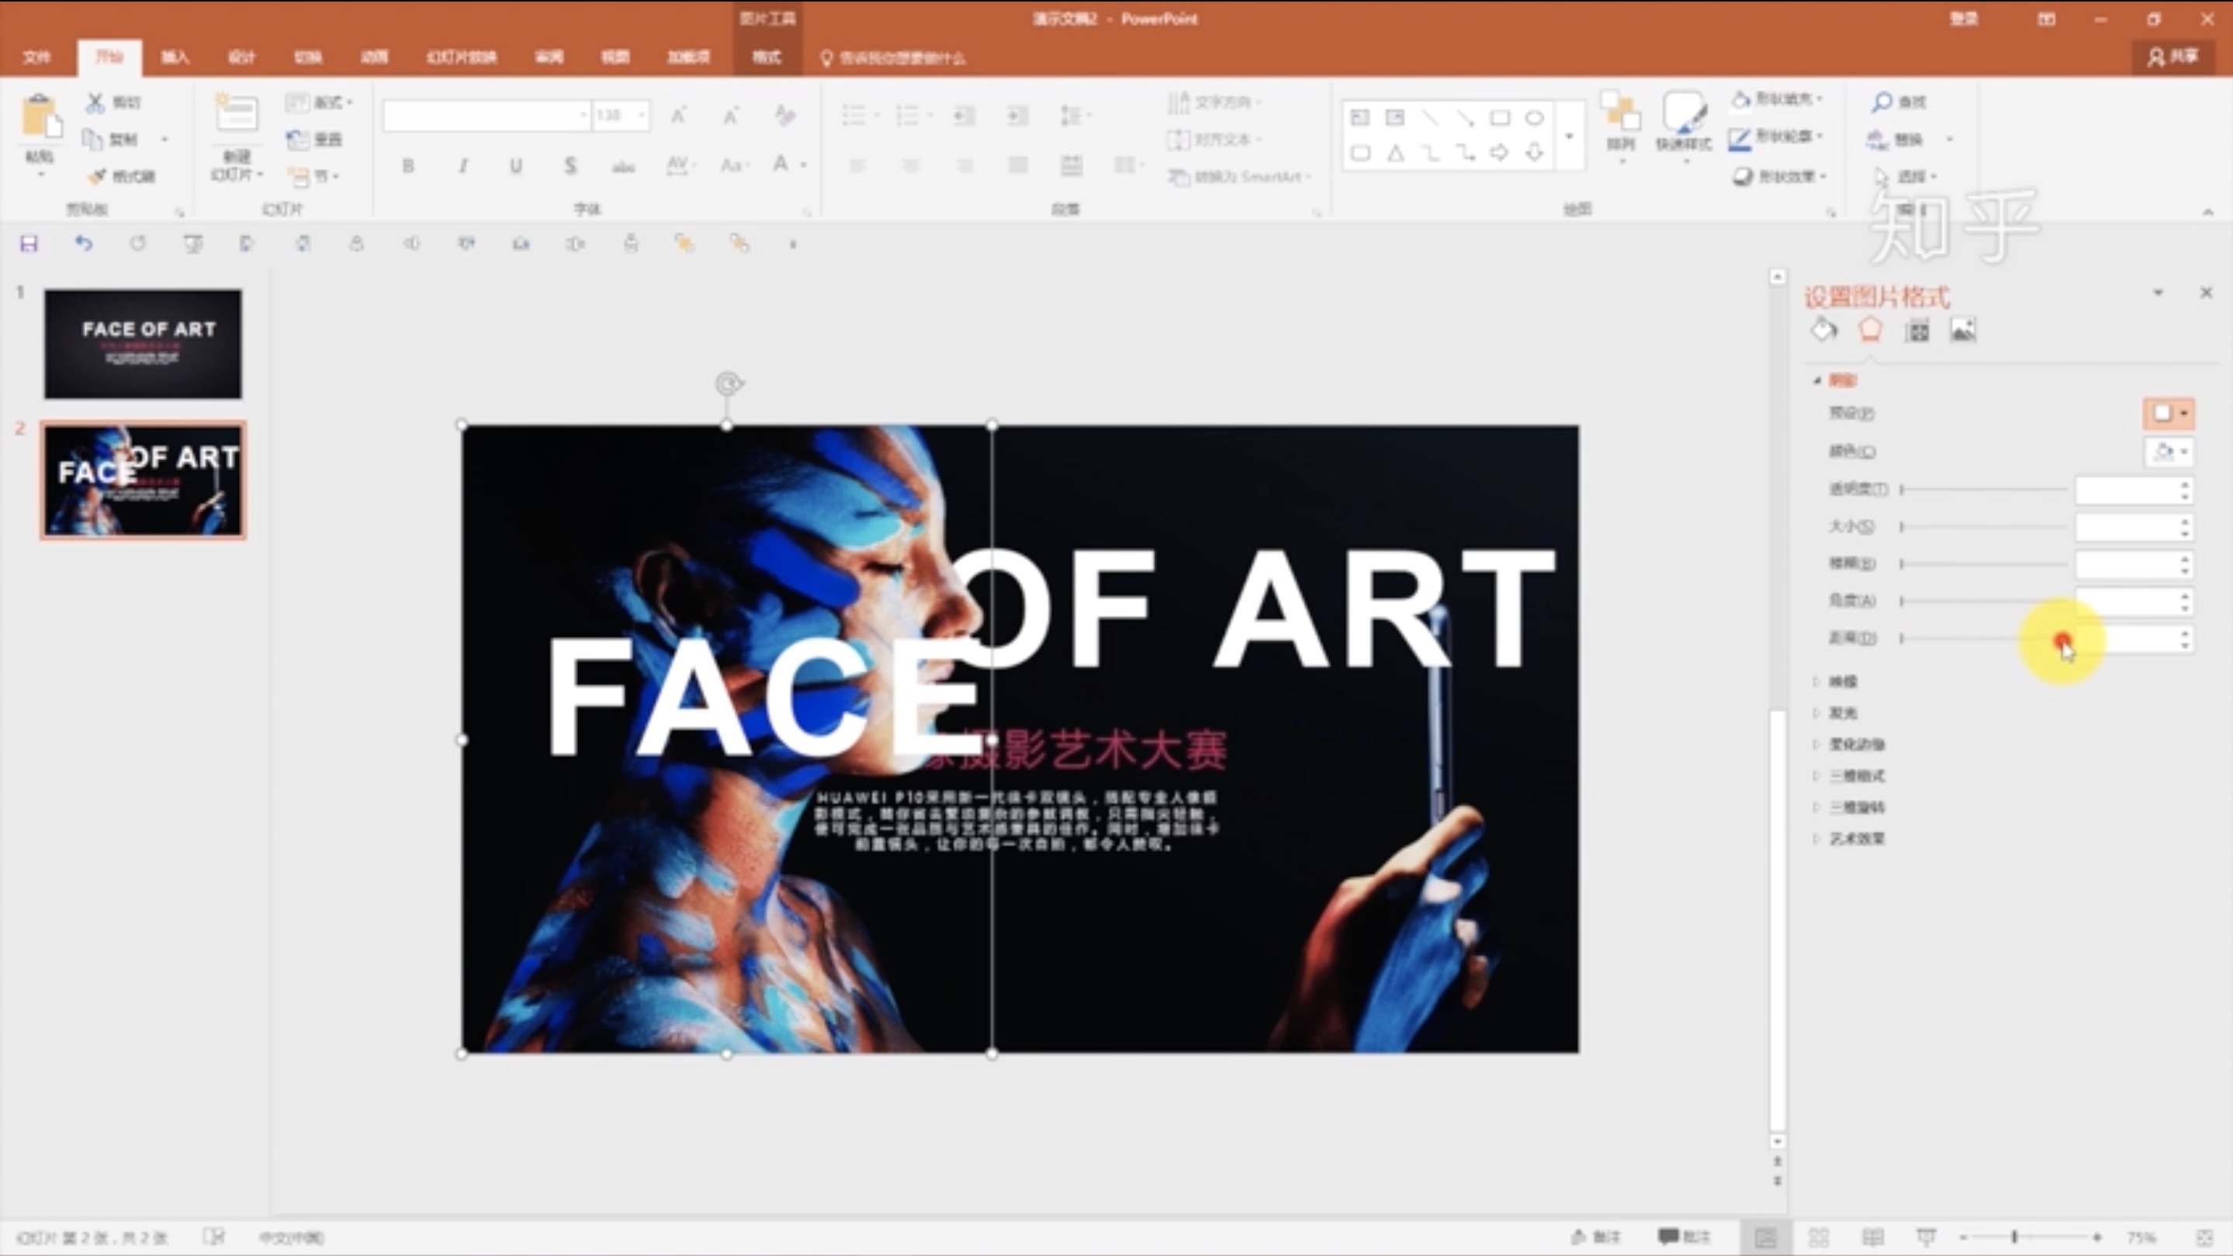Open the Fill & Line pane icon

1824,330
